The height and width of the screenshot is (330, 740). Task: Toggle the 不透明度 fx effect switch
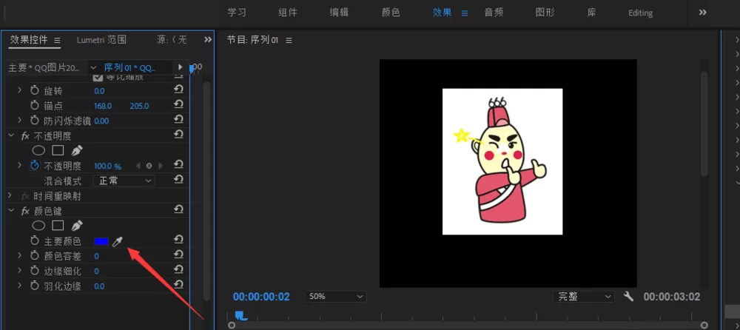click(25, 136)
